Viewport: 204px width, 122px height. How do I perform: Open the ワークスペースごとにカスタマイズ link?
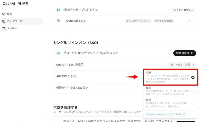click(x=165, y=114)
